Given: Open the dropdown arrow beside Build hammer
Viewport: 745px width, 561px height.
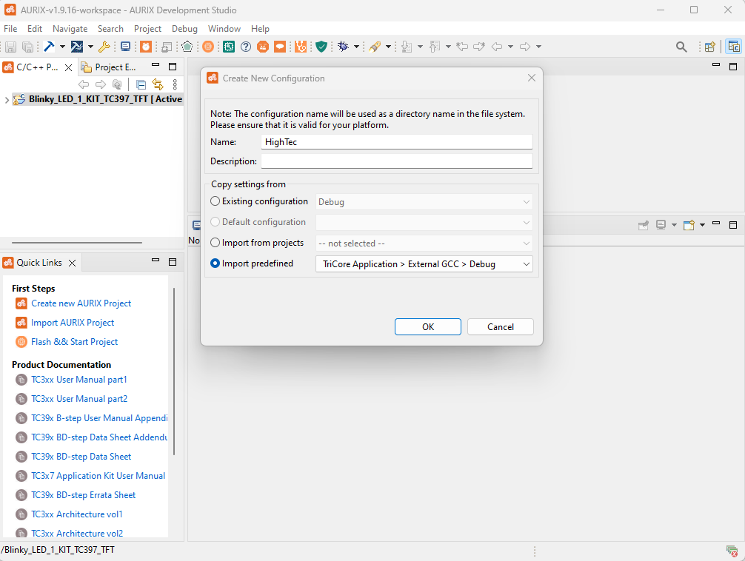Looking at the screenshot, I should (x=63, y=47).
